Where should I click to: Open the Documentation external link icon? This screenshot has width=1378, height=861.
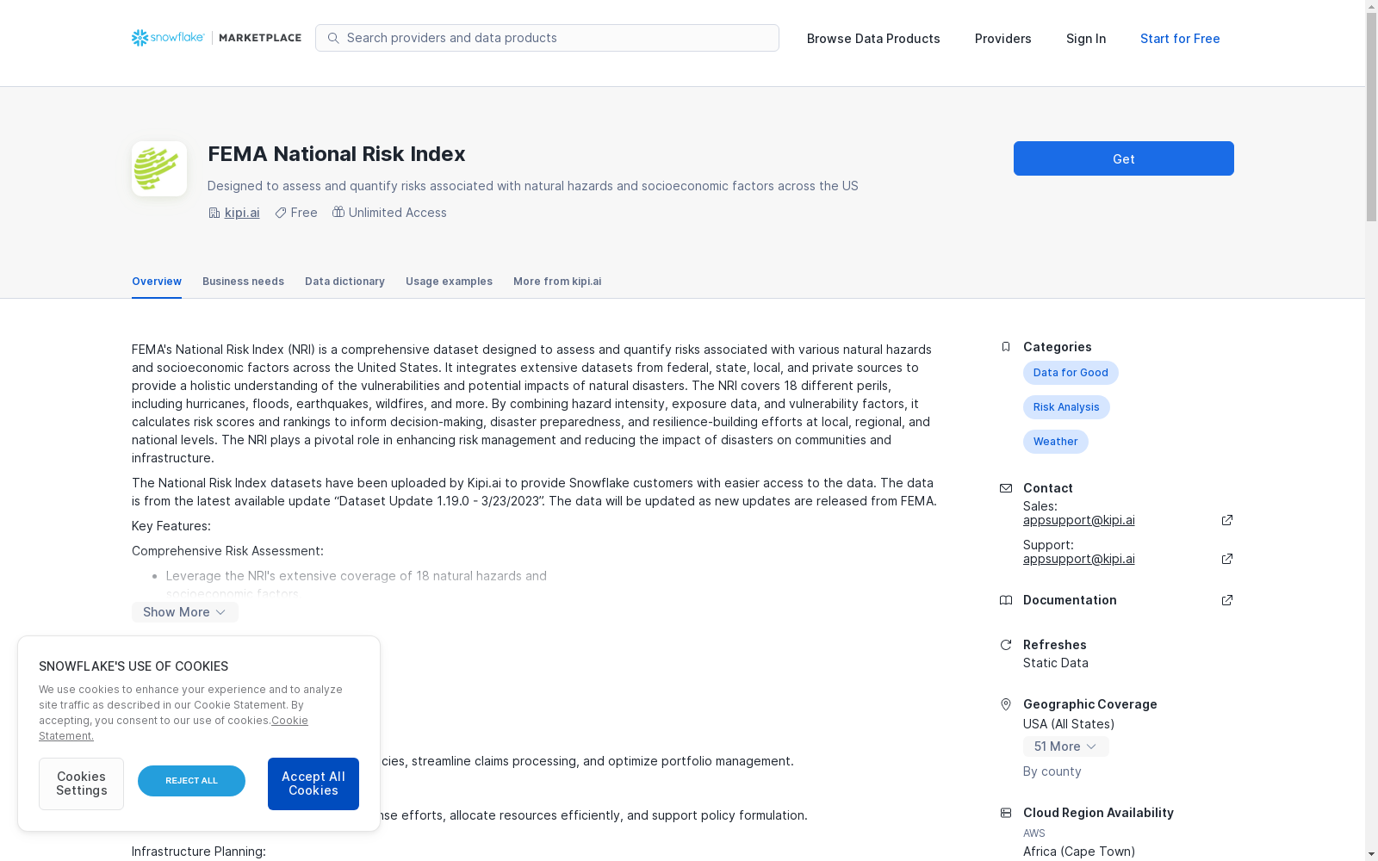pos(1227,600)
